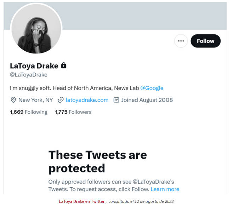Click the calendar joined-date icon
The image size is (240, 211).
point(116,100)
